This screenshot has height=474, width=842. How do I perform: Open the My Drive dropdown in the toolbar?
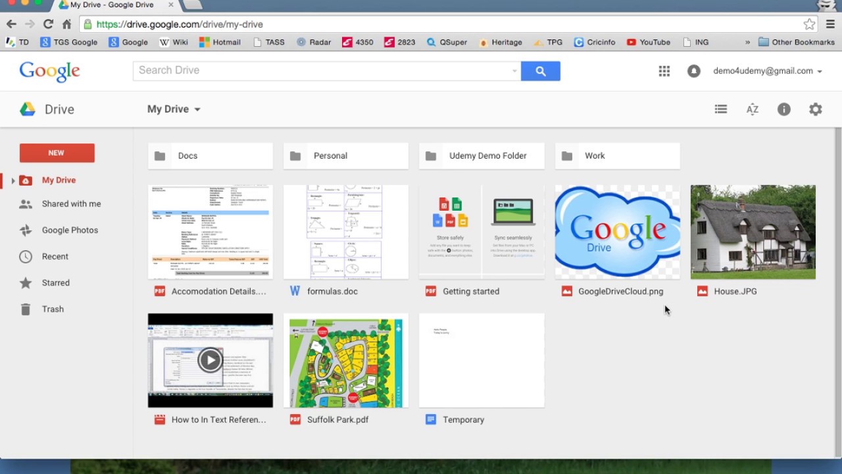[x=174, y=109]
